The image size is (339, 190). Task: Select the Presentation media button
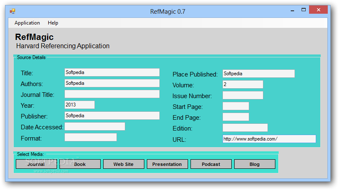tap(167, 164)
